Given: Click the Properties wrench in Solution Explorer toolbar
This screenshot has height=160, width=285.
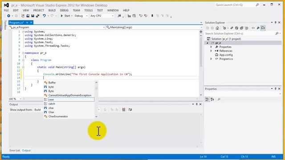Looking at the screenshot, I should 258,28.
